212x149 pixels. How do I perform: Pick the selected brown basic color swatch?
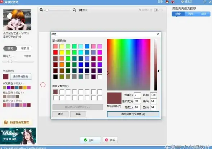click(56, 59)
